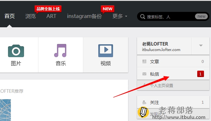Open the itbulucom.lofter.com link
Viewport: 211px width, 121px height.
(x=161, y=50)
